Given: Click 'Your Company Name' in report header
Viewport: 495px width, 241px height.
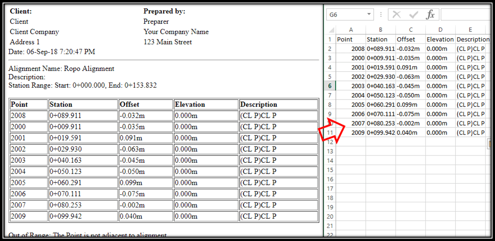Looking at the screenshot, I should 176,32.
